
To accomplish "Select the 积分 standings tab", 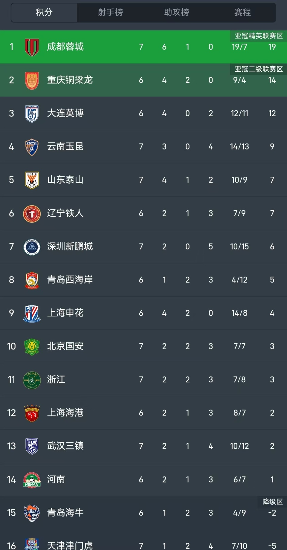I will (x=44, y=12).
